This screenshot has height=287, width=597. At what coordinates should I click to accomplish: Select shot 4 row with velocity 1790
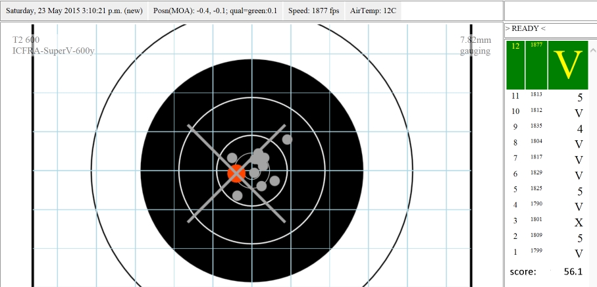click(547, 206)
